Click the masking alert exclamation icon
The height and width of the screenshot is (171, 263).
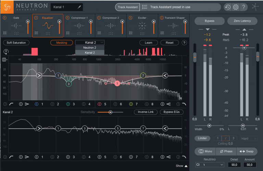pyautogui.click(x=6, y=52)
